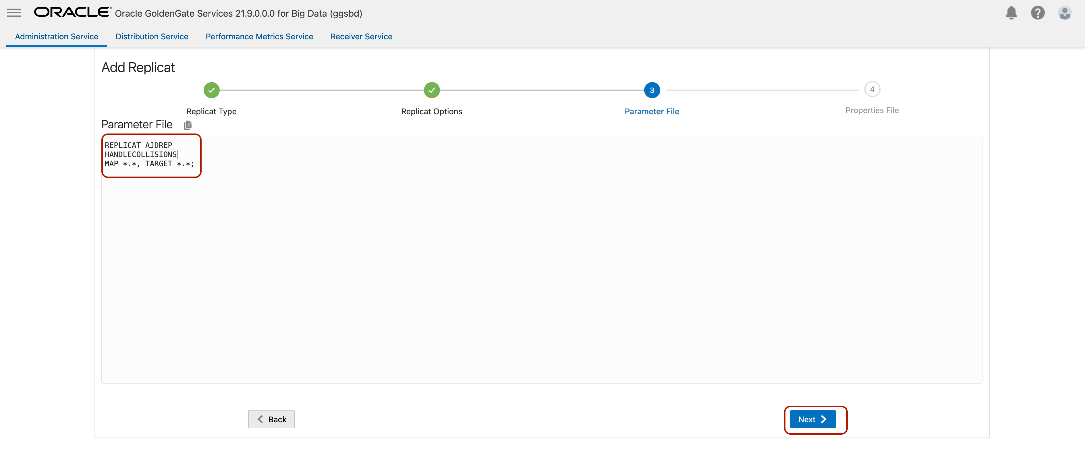
Task: Click the Parameter File step label
Action: click(652, 111)
